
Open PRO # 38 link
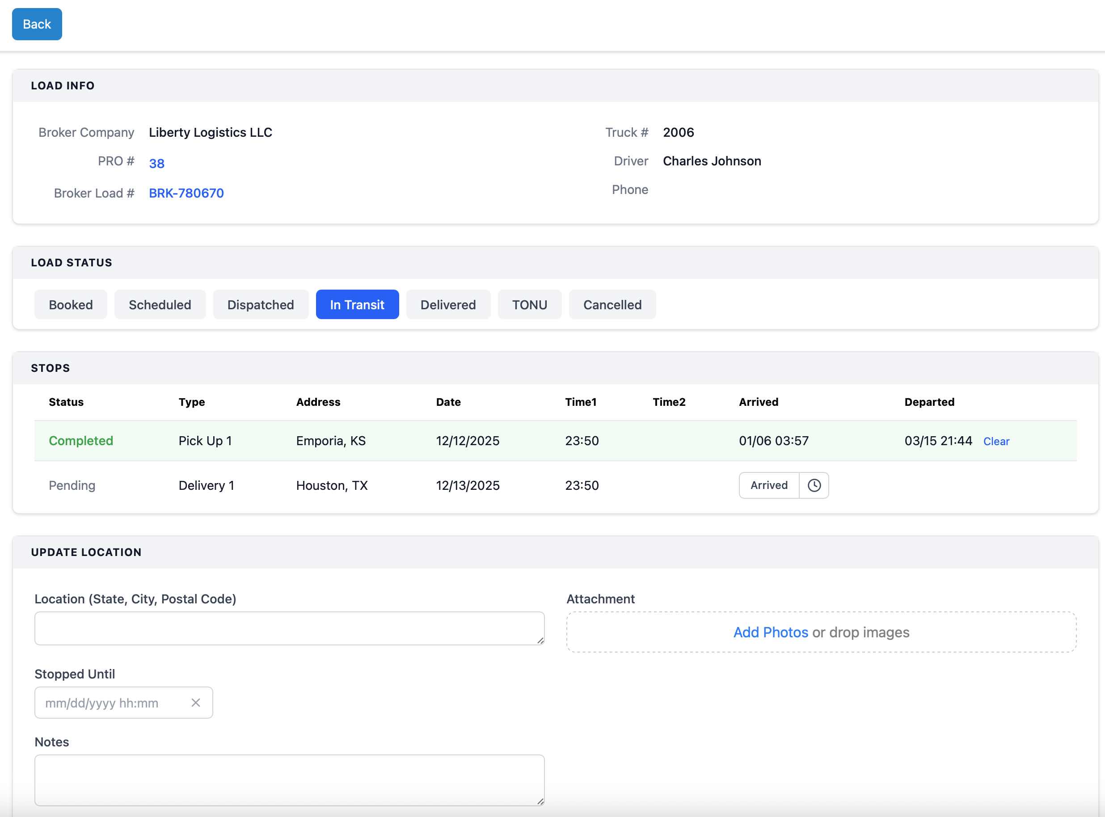(157, 163)
